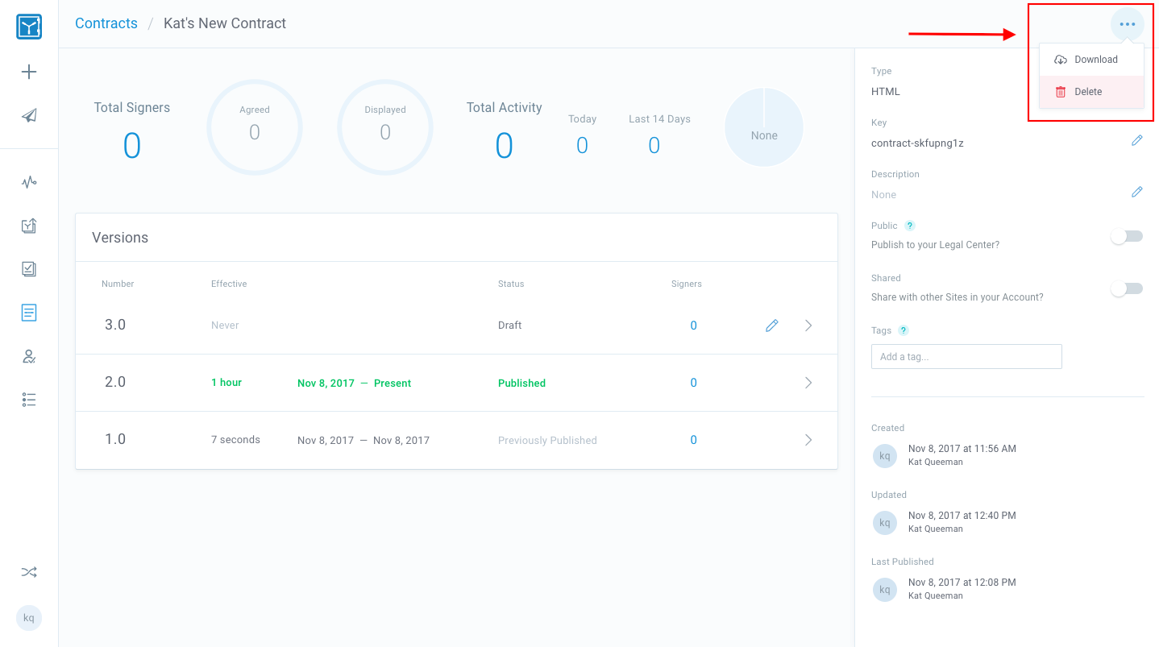Screen dimensions: 1159x647
Task: Click the Last 14 Days count
Action: click(654, 145)
